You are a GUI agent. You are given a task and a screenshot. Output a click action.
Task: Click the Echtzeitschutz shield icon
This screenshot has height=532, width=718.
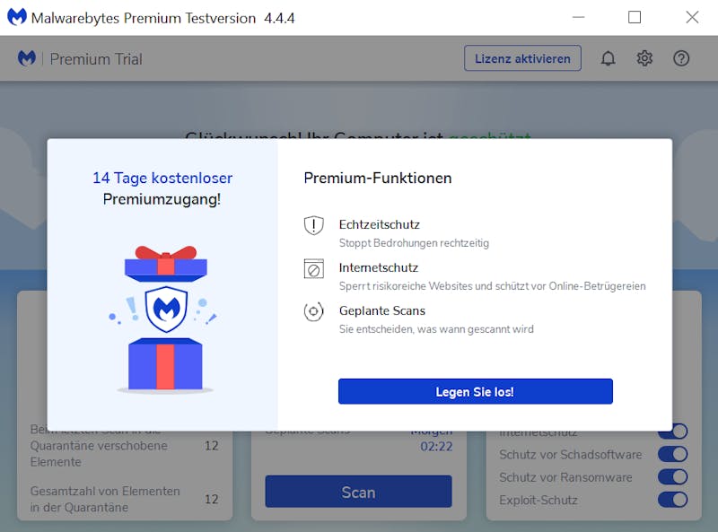coord(313,225)
